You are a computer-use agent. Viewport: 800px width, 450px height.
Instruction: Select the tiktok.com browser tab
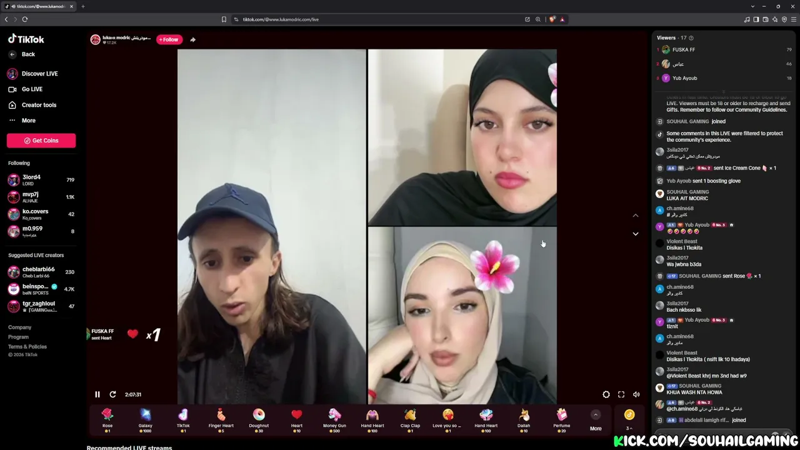point(39,6)
